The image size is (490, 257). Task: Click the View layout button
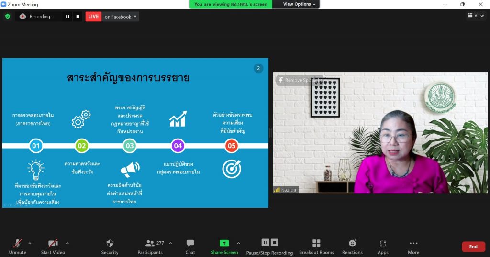[476, 16]
